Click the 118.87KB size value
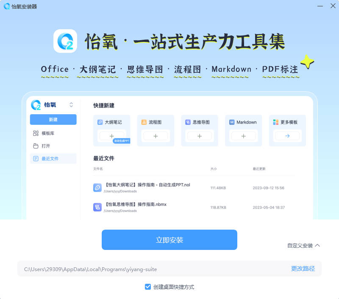Image resolution: width=339 pixels, height=299 pixels. point(218,207)
